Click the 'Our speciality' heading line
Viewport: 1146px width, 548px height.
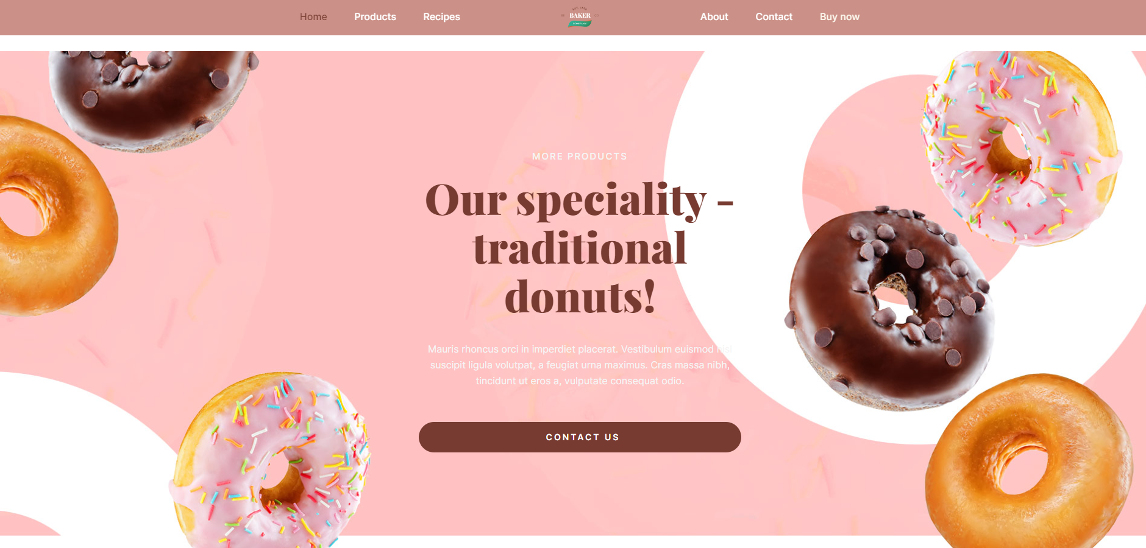click(580, 200)
